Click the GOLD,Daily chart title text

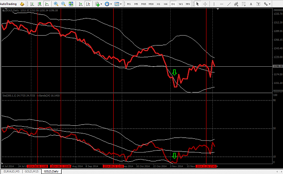12,10
